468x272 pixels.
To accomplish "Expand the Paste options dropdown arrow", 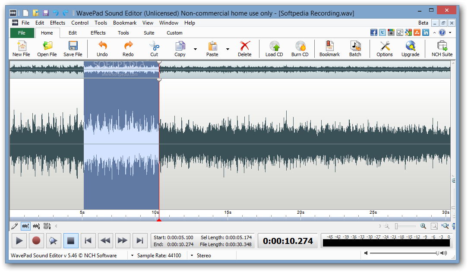I will click(228, 49).
